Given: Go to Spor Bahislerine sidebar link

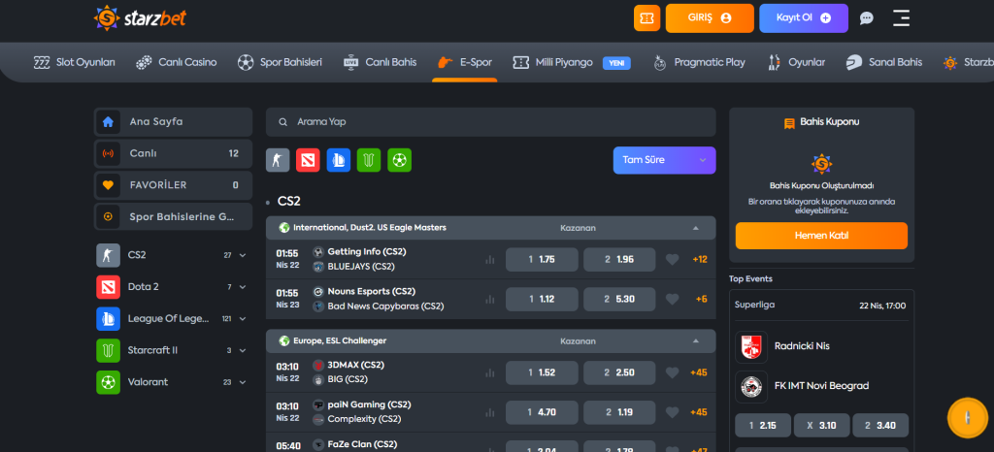Looking at the screenshot, I should coord(173,216).
